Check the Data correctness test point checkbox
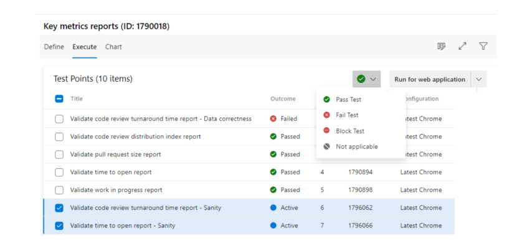532x248 pixels. click(x=59, y=119)
